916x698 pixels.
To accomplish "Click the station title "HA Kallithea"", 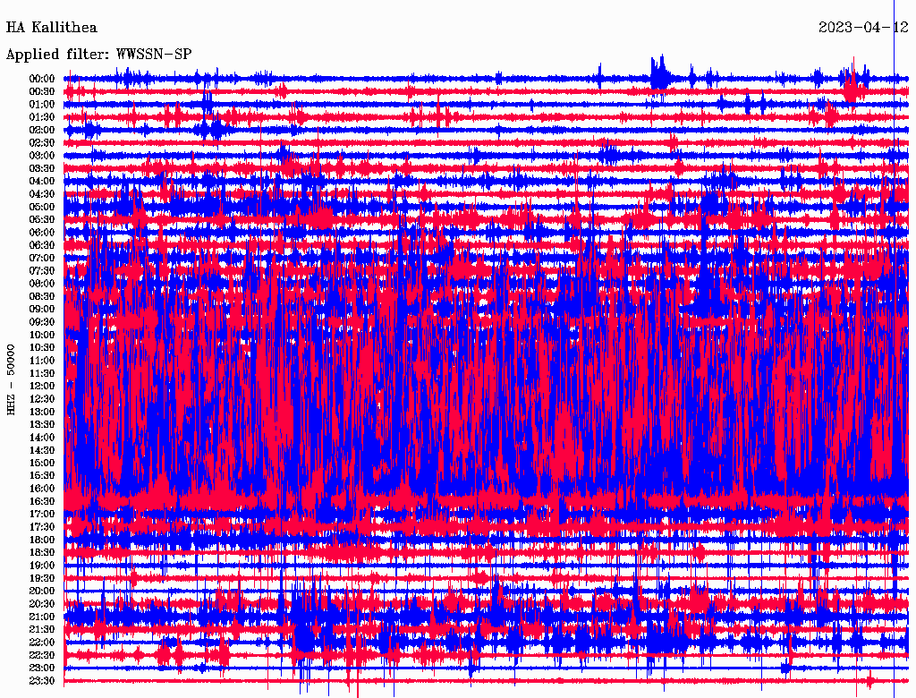I will coord(51,28).
